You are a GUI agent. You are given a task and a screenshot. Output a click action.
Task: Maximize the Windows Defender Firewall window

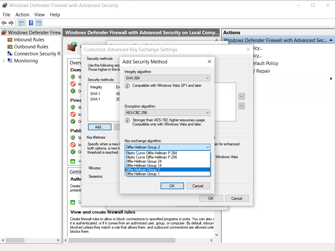(x=313, y=5)
